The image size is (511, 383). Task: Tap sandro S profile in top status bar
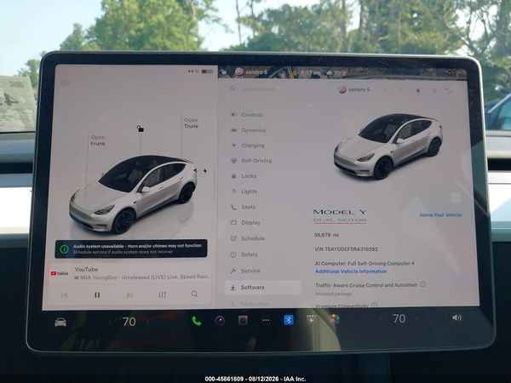coord(251,71)
